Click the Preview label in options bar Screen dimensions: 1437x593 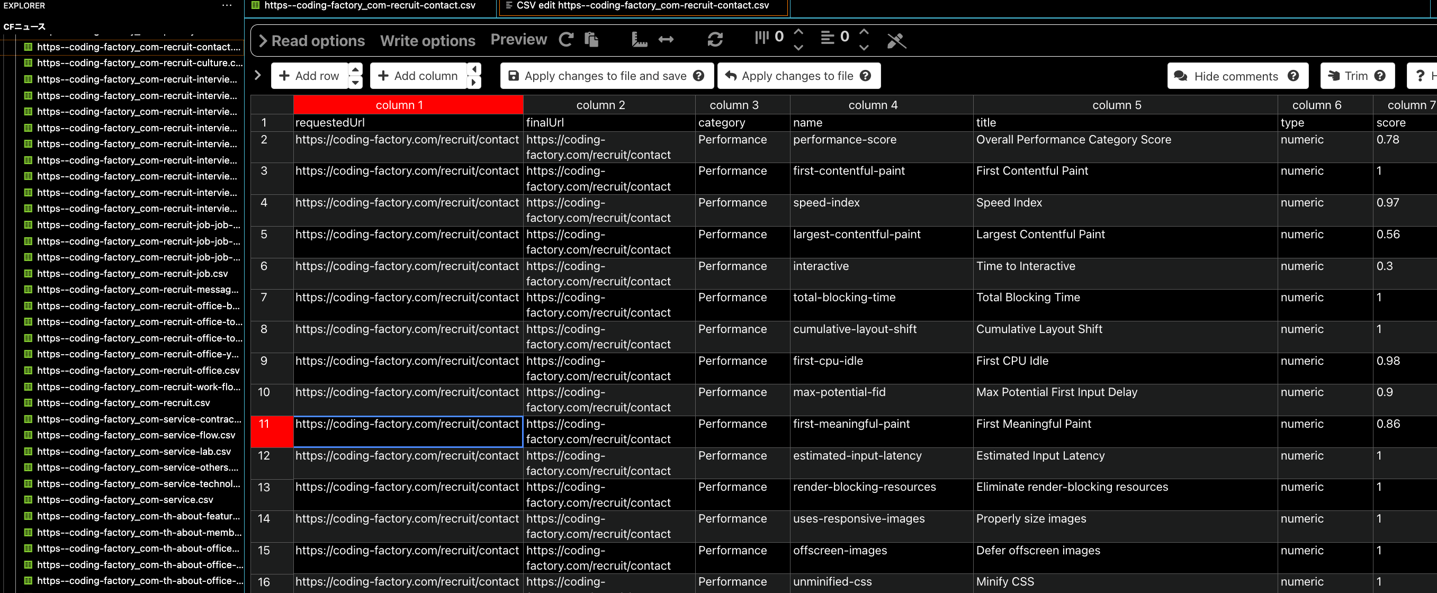(x=519, y=40)
